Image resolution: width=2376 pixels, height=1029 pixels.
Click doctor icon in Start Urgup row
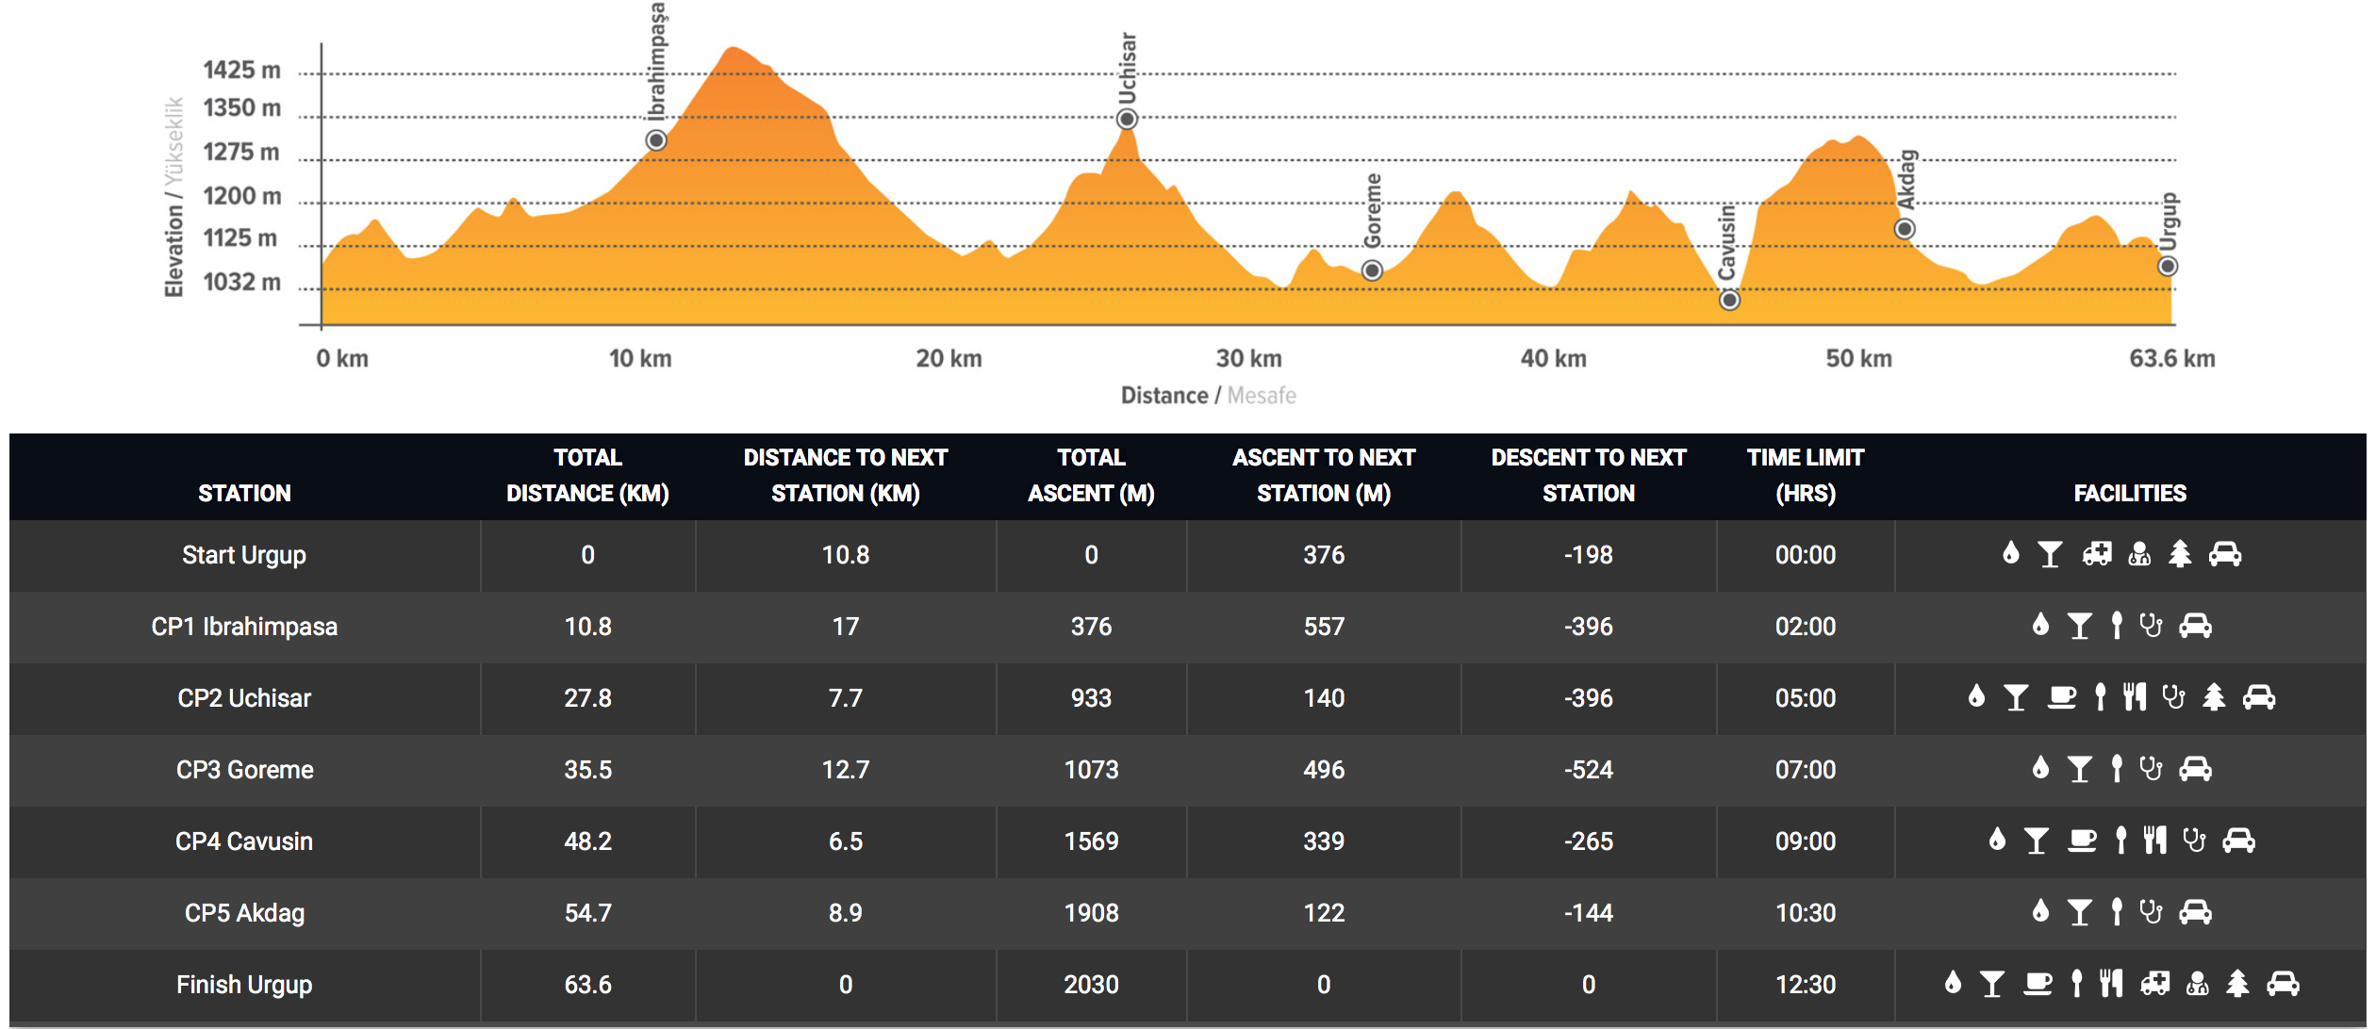click(x=2139, y=554)
